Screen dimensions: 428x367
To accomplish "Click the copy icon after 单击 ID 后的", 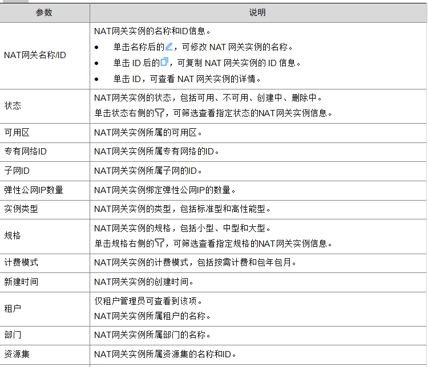I will click(164, 62).
